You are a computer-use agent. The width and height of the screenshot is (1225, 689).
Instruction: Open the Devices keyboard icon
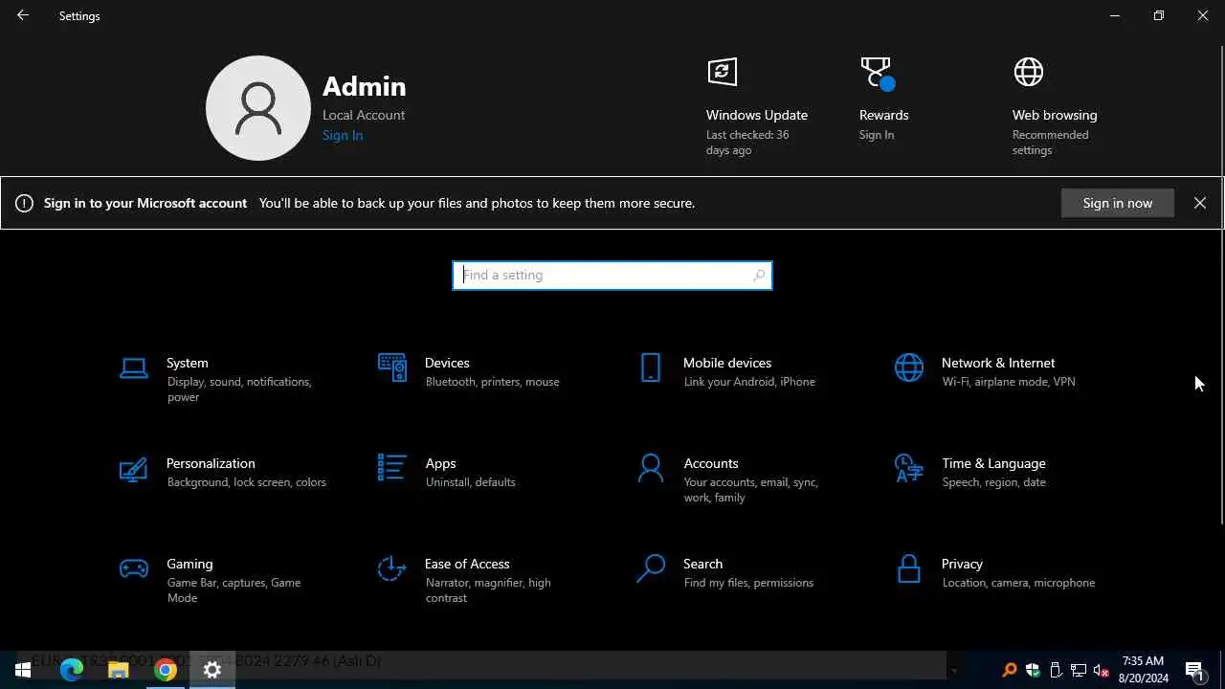coord(392,367)
